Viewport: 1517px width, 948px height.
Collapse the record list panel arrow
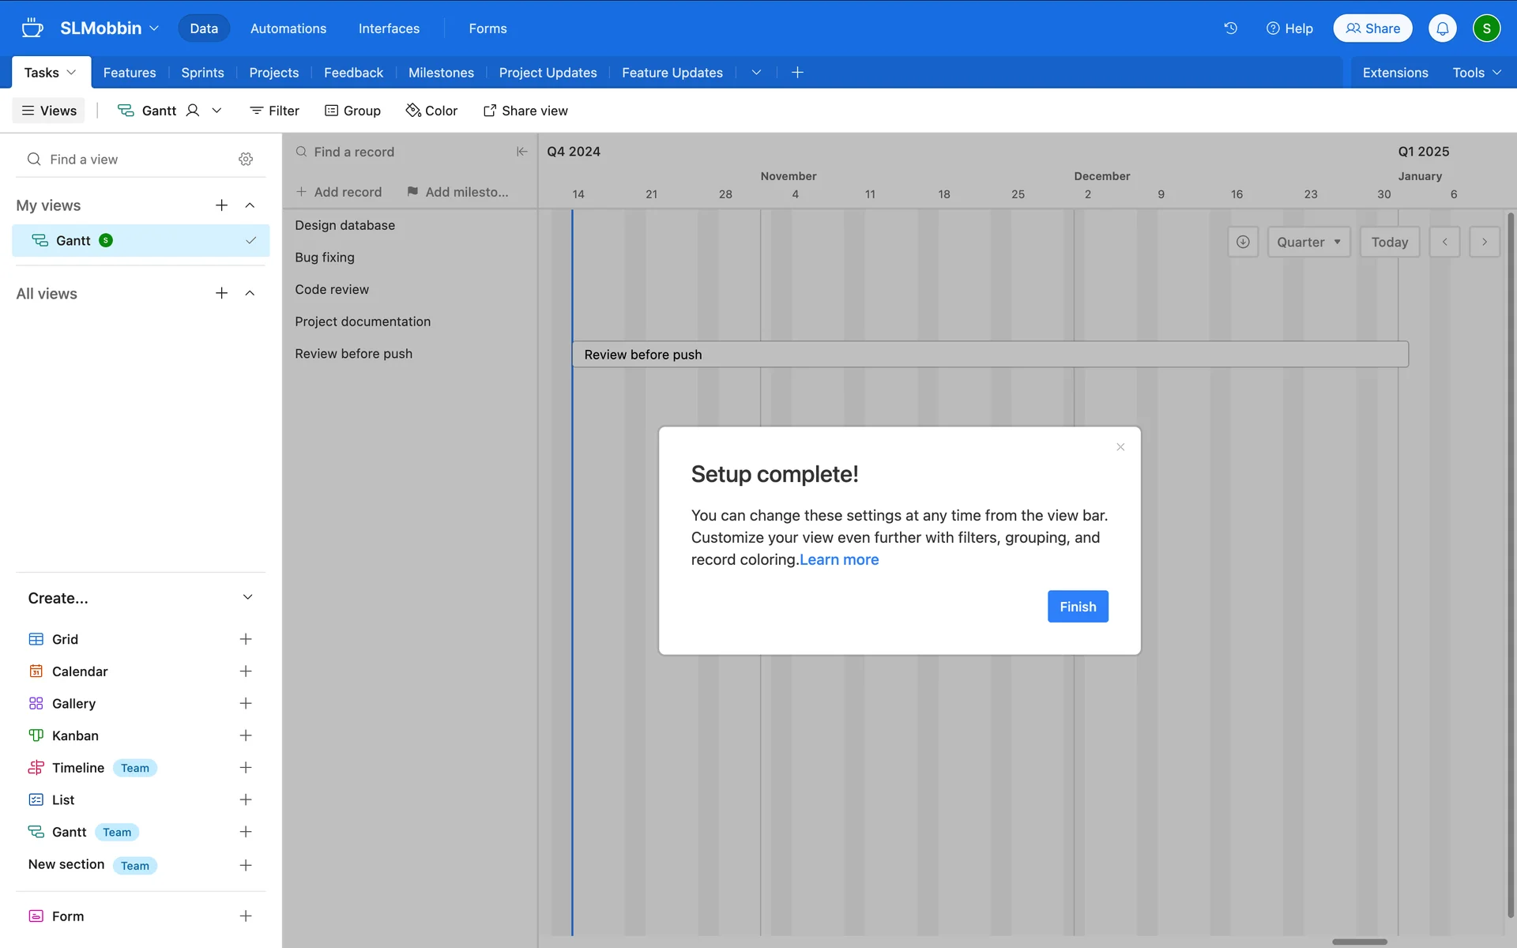(x=521, y=152)
